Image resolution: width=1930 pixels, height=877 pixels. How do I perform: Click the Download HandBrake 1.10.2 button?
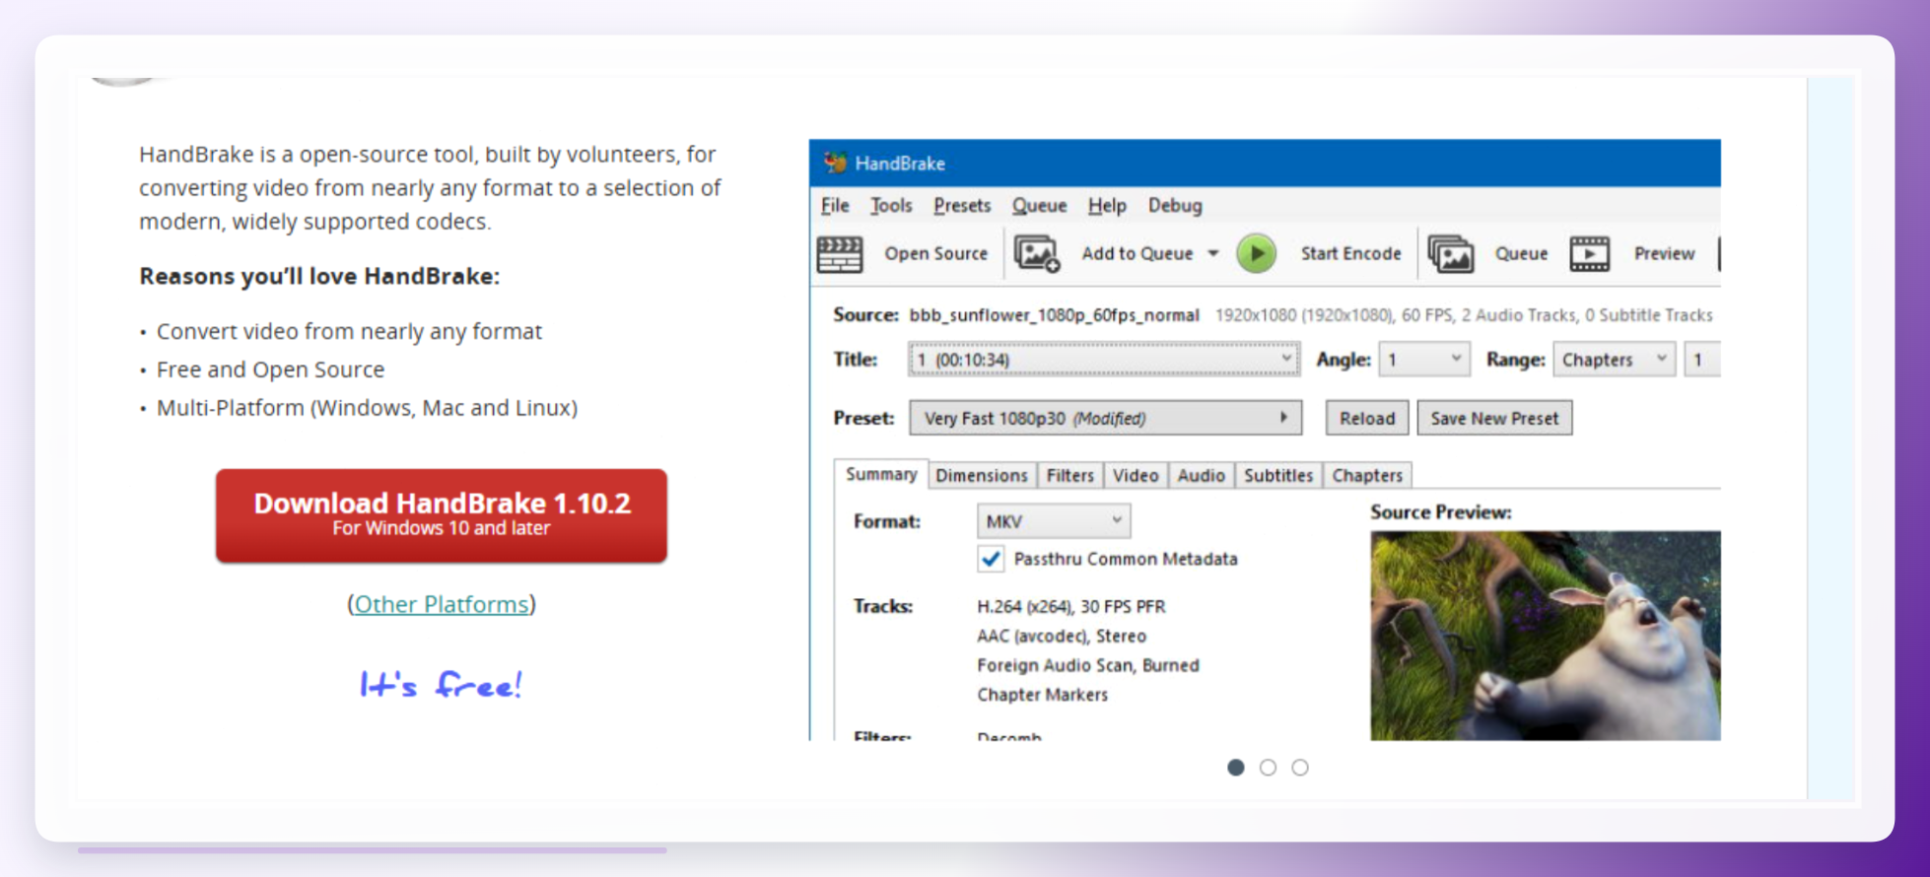[442, 515]
